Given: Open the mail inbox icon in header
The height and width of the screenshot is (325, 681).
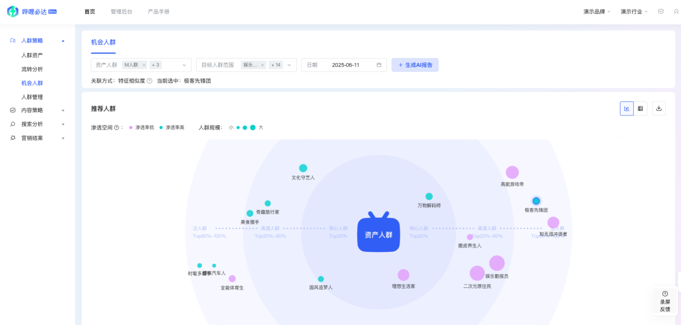Looking at the screenshot, I should point(661,11).
